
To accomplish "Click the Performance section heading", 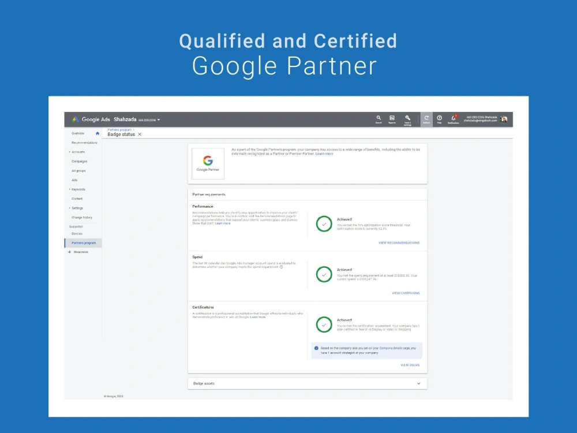I will [203, 207].
